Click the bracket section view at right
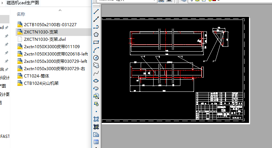Viewport: 272px width, 148px height. 220,37
